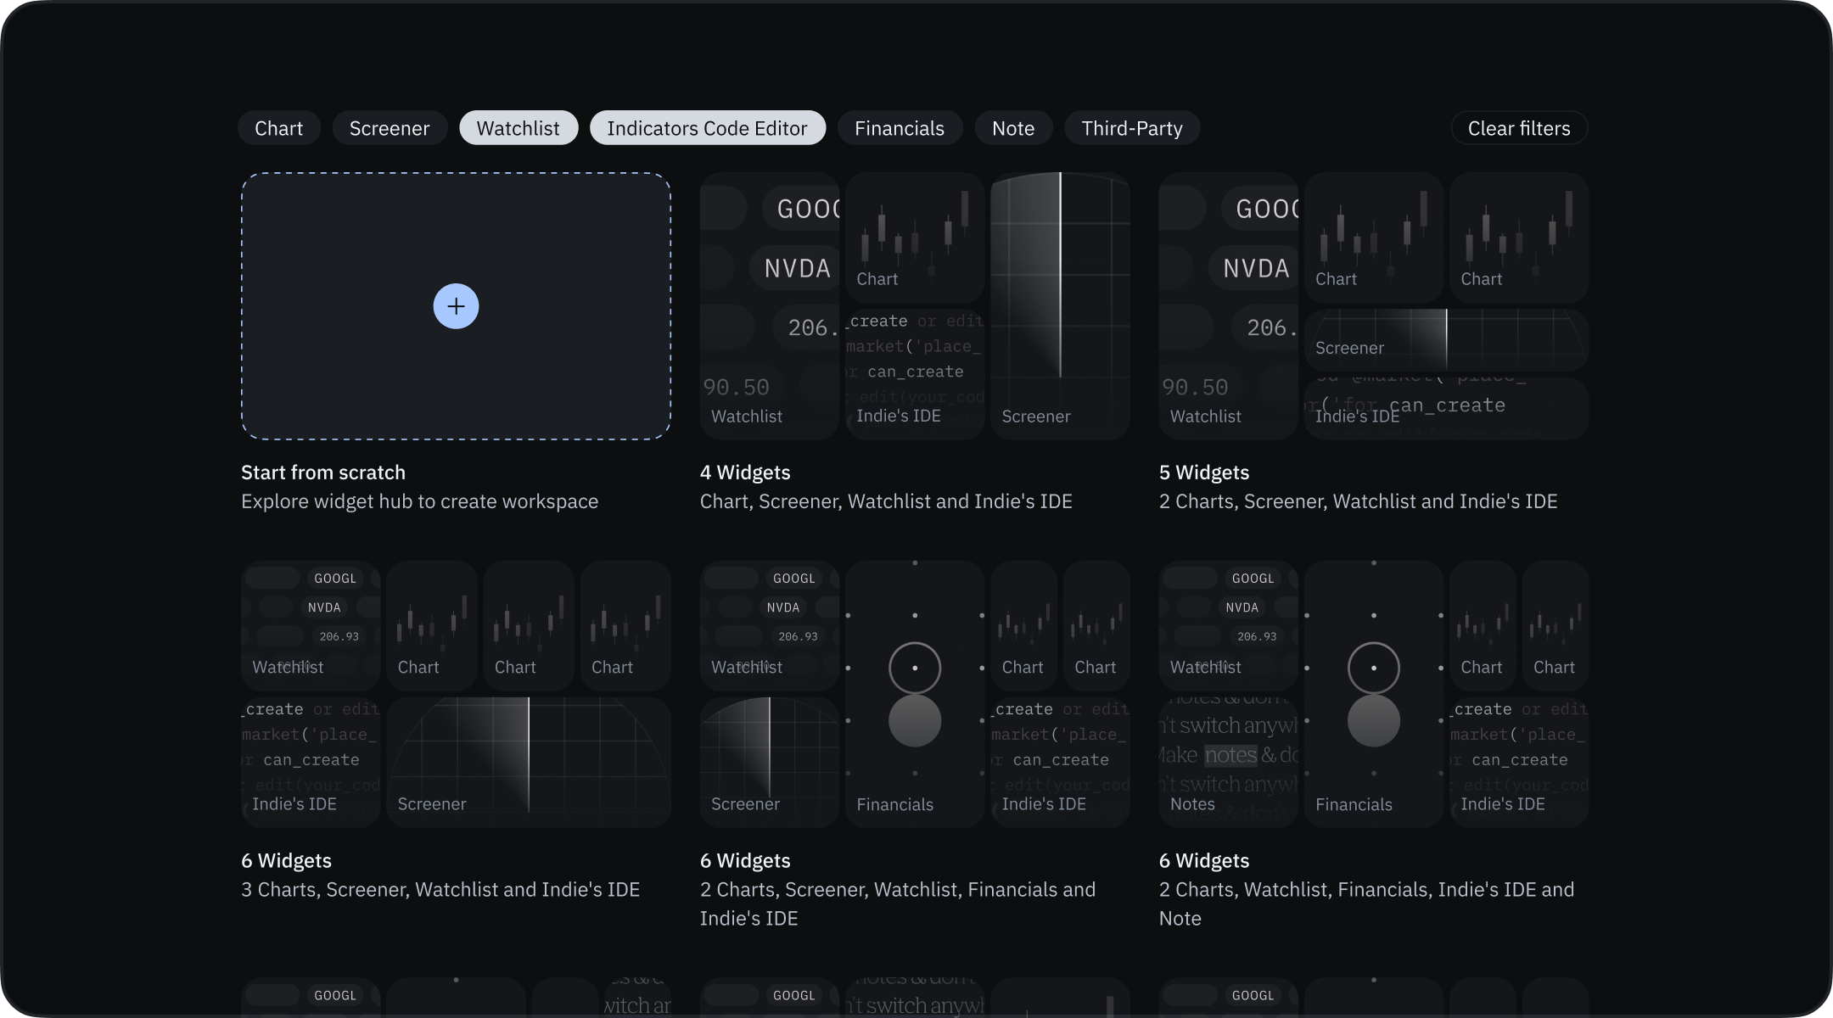Click Notes tile in six-widget template
Screen dimensions: 1833x1018
pos(1228,762)
